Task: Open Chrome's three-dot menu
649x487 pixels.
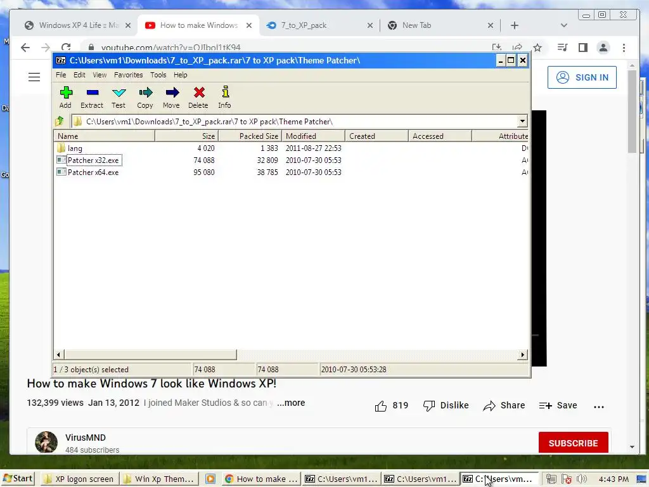Action: point(624,48)
